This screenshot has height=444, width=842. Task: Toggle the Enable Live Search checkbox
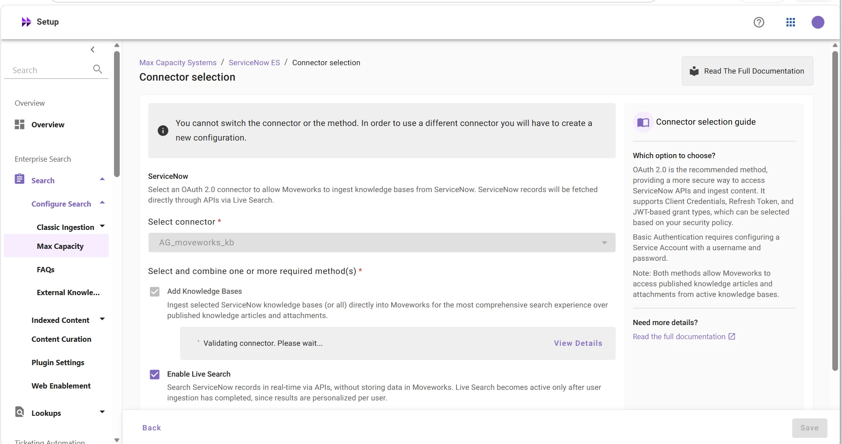(x=154, y=374)
